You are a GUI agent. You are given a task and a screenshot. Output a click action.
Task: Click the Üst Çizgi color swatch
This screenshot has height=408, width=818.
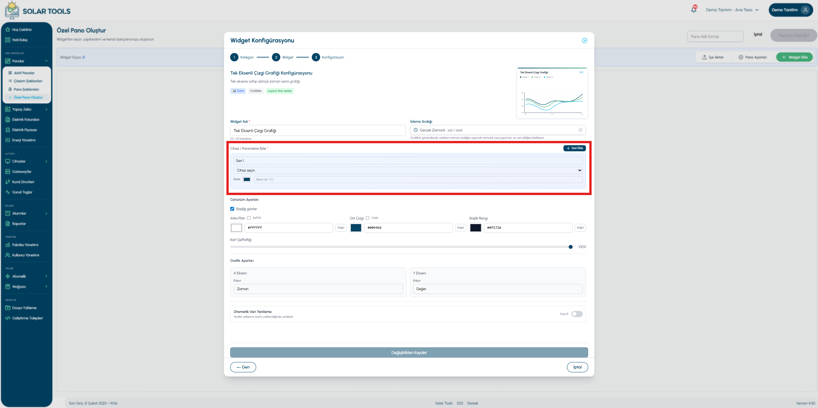coord(356,228)
